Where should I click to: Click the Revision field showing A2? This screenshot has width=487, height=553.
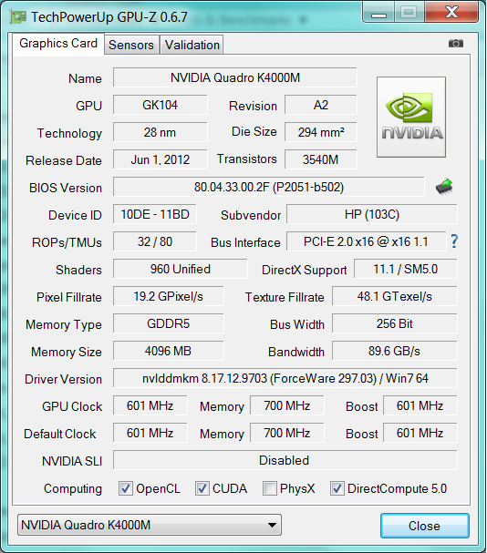[321, 105]
